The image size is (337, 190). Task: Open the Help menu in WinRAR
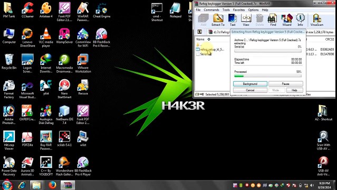[265, 10]
